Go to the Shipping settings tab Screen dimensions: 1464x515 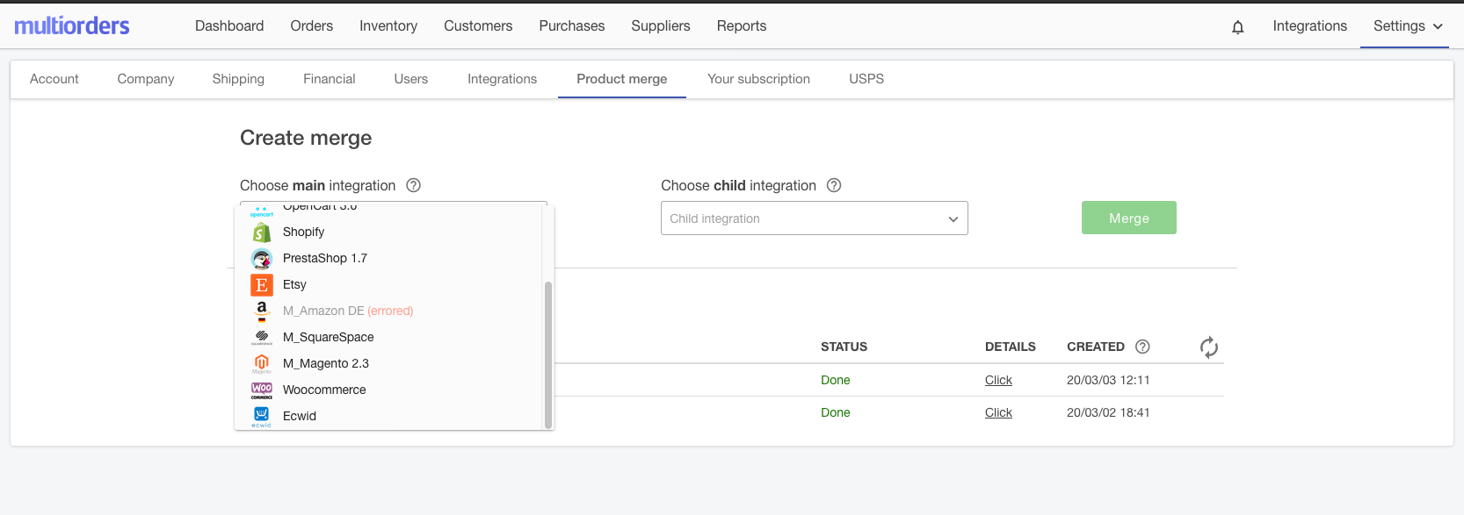click(238, 79)
